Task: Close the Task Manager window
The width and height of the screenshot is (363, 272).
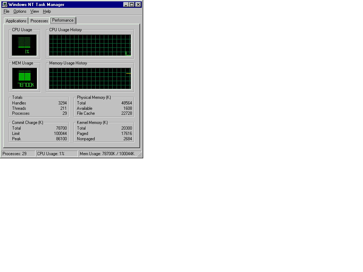Action: point(138,4)
